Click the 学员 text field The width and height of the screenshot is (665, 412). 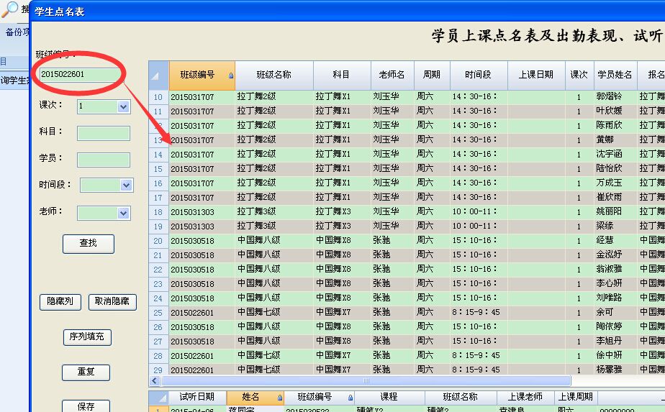pos(103,160)
